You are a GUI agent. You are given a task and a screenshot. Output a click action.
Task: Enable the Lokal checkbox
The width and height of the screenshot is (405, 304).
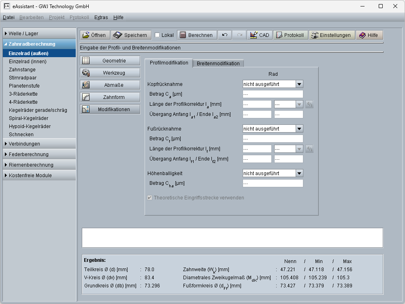[157, 35]
